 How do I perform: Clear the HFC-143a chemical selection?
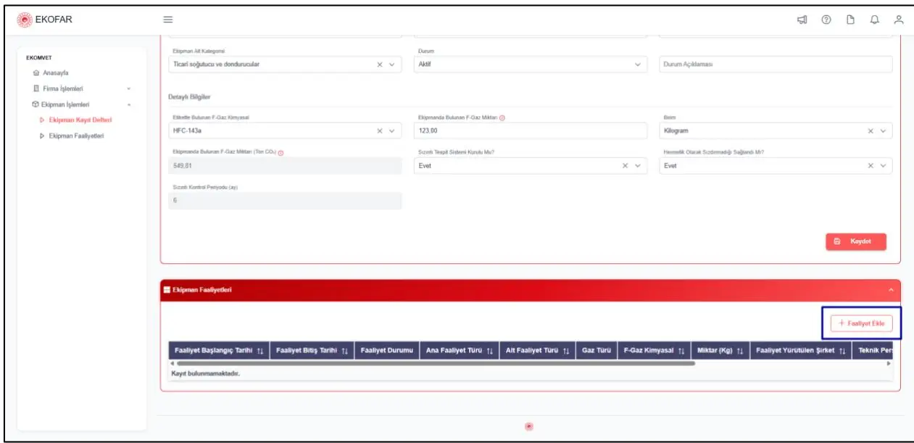(380, 131)
